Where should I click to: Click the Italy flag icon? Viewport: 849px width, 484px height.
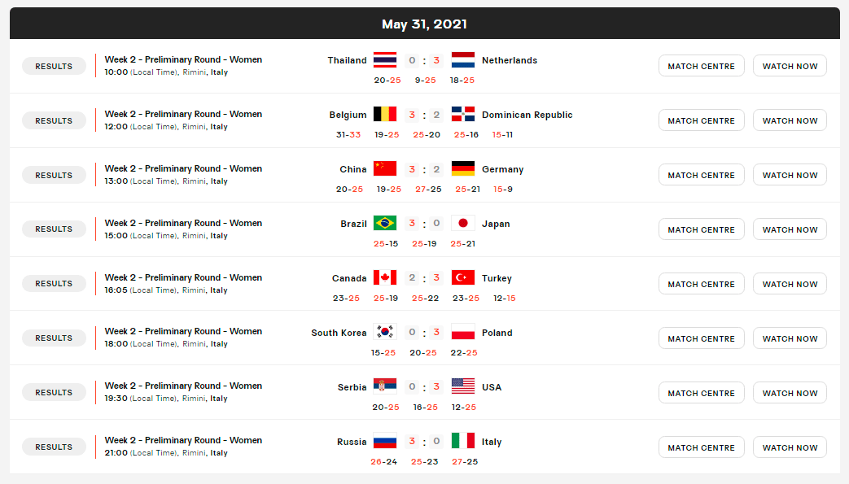tap(463, 441)
